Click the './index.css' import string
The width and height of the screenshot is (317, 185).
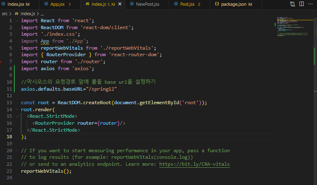[59, 34]
